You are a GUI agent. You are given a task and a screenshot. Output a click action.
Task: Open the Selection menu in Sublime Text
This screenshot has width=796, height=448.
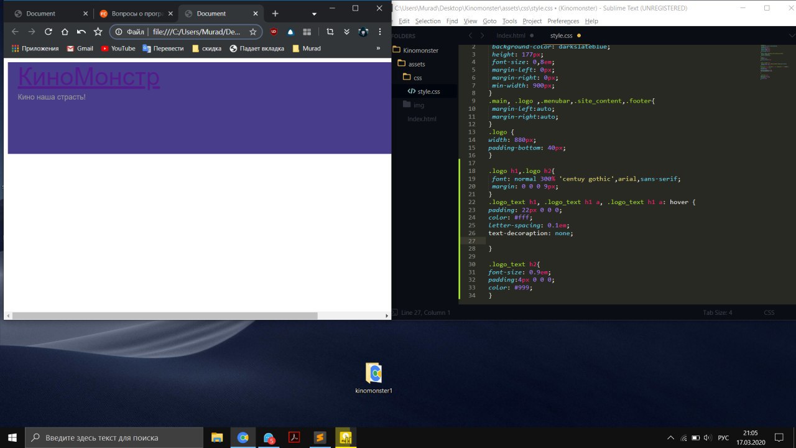428,21
